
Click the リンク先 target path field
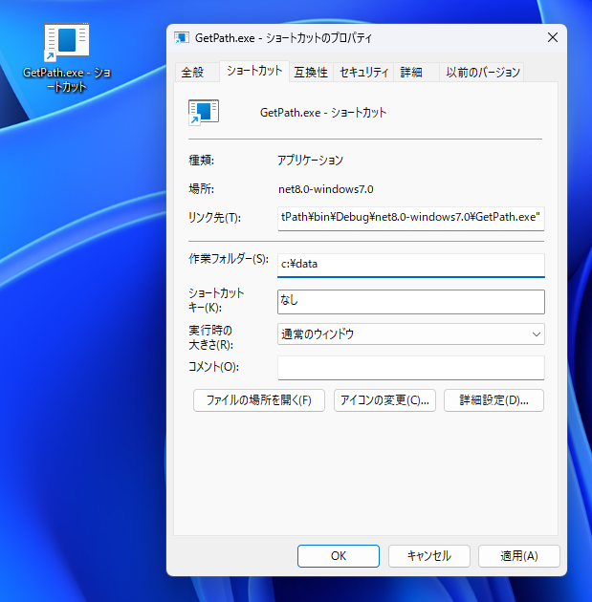pos(410,219)
